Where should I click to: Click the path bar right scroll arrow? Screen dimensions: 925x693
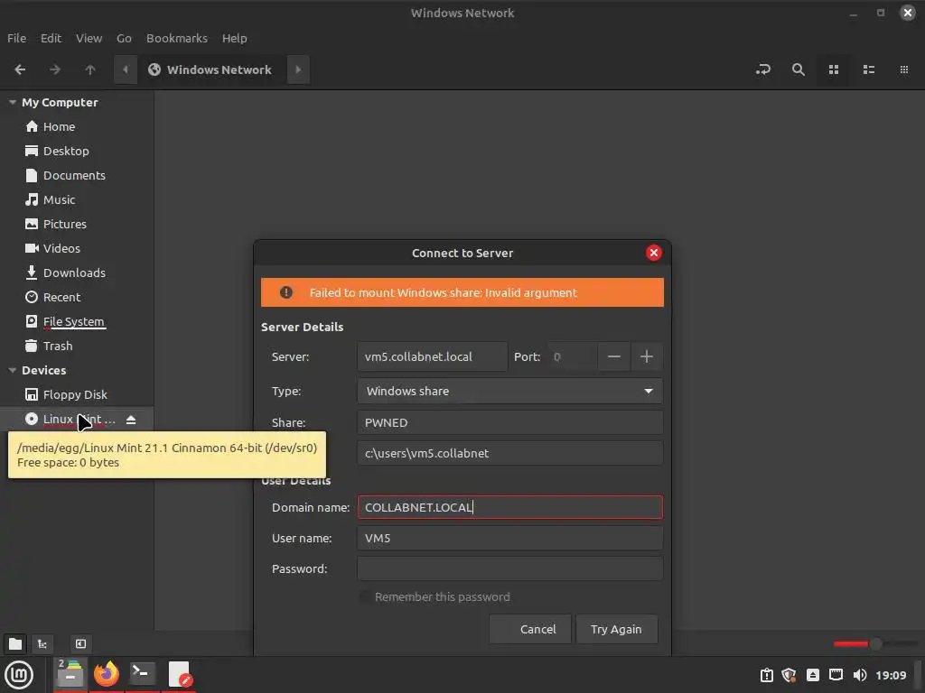(x=298, y=69)
